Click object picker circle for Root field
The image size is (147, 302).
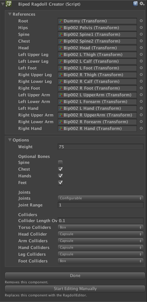coord(141,21)
